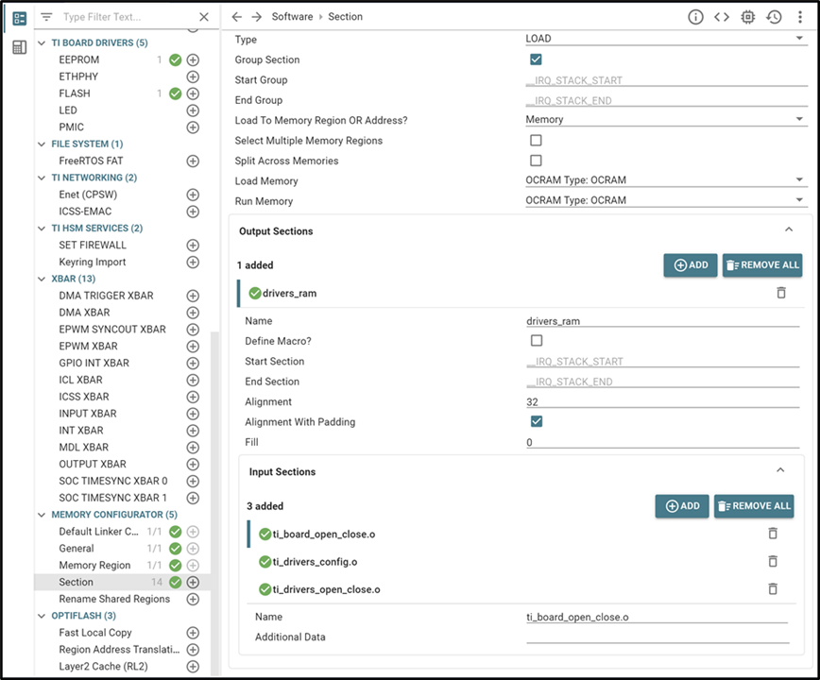Viewport: 820px width, 680px height.
Task: Enable Split Across Memories checkbox
Action: [536, 161]
